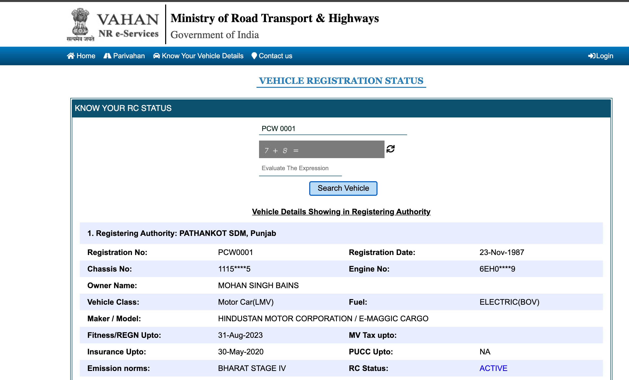Go to the Parivahan menu link

[x=129, y=56]
